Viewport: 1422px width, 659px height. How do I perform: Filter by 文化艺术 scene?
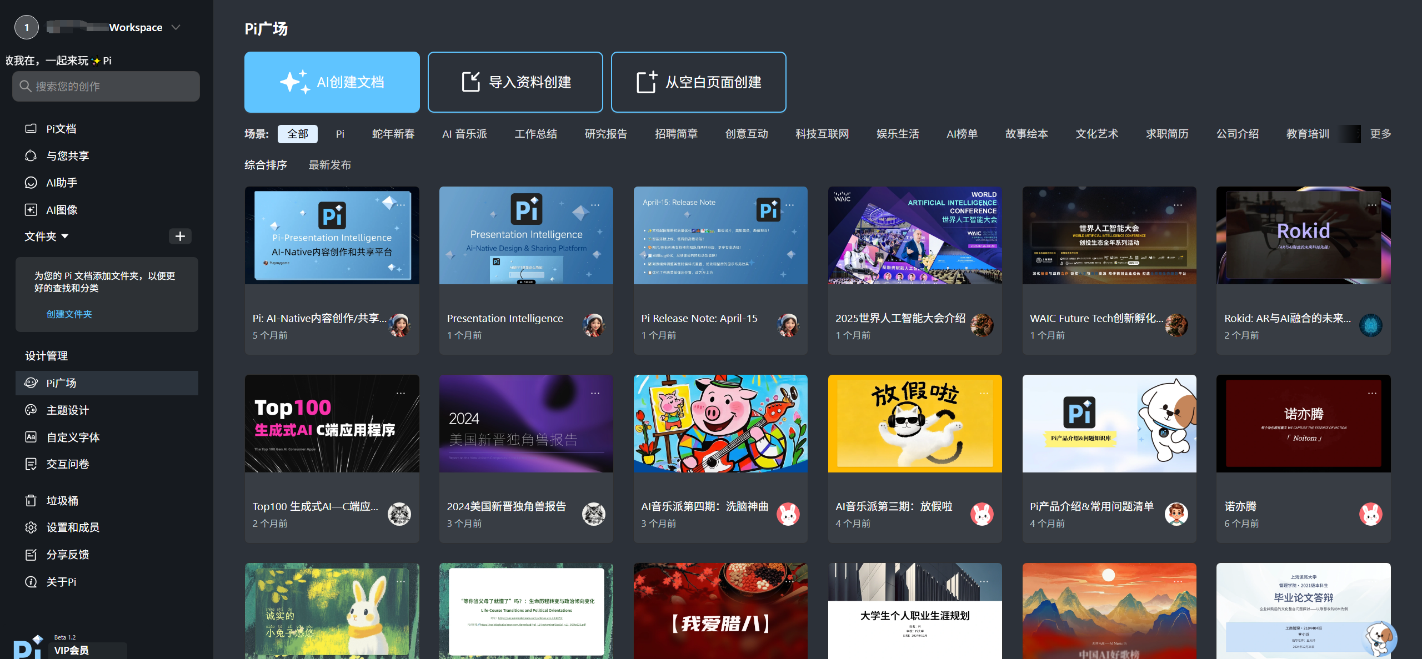(x=1096, y=134)
